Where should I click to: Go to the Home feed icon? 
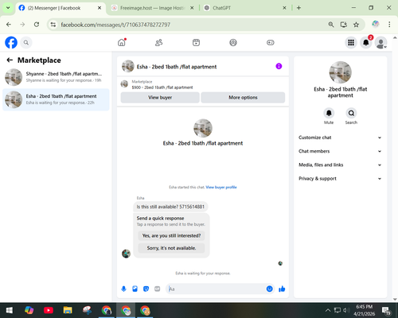[x=122, y=42]
